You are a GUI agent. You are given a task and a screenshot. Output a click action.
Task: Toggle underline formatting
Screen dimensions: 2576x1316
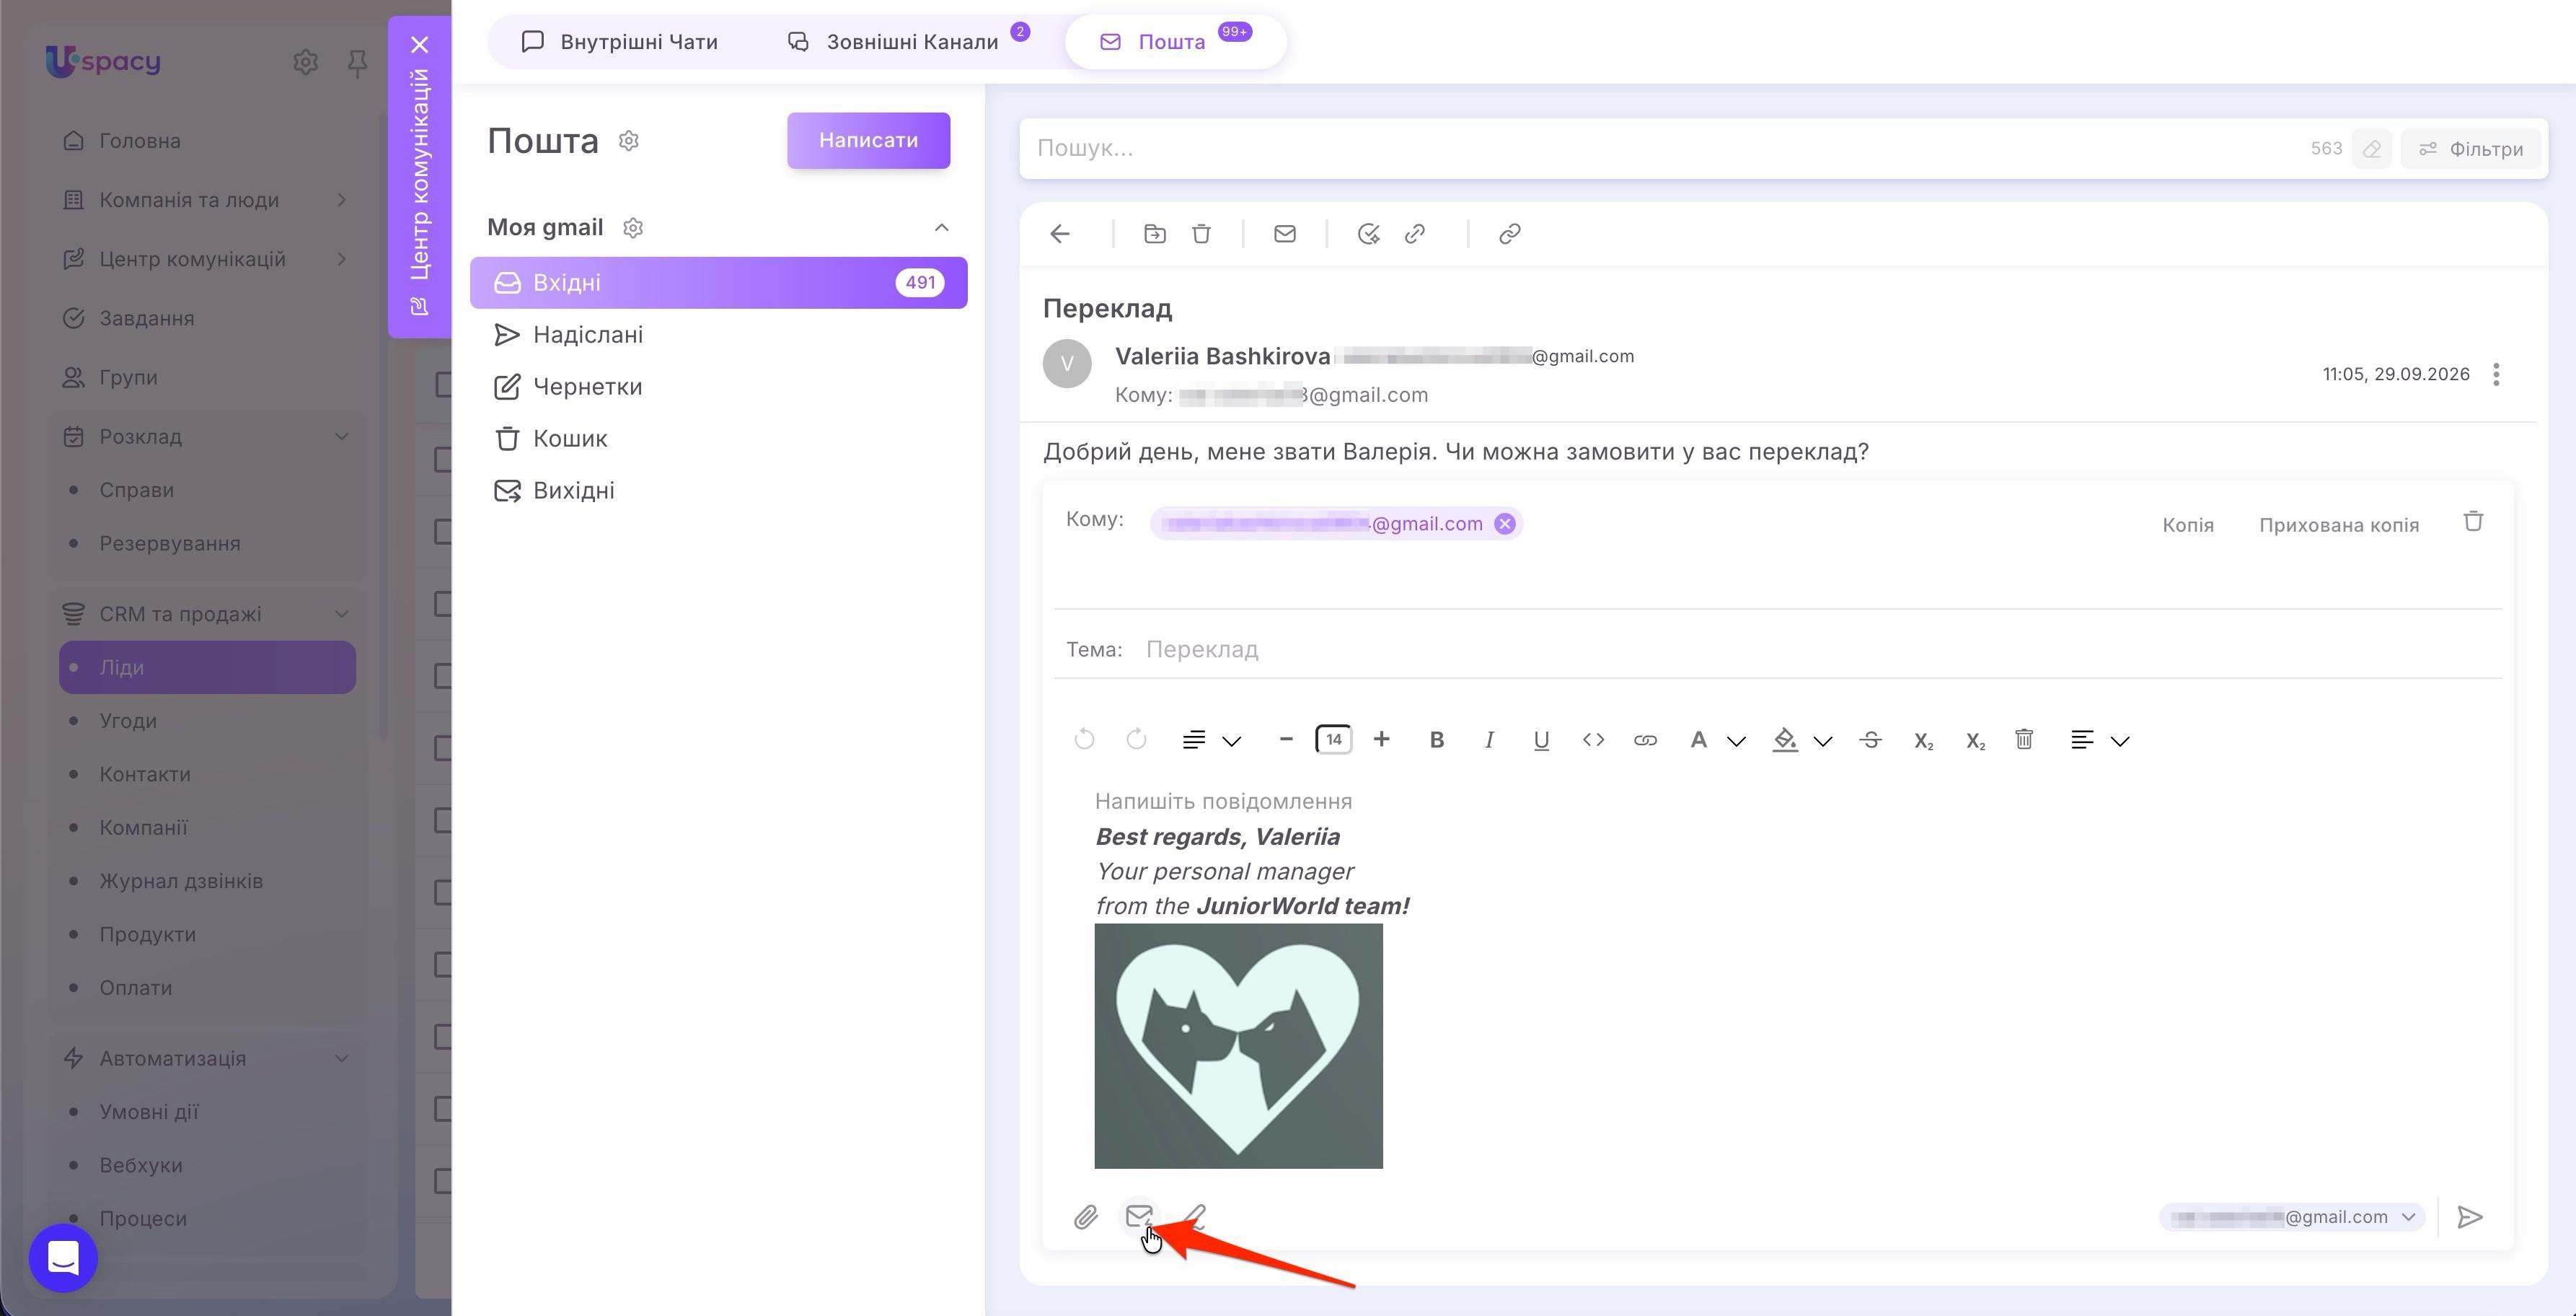click(x=1541, y=740)
